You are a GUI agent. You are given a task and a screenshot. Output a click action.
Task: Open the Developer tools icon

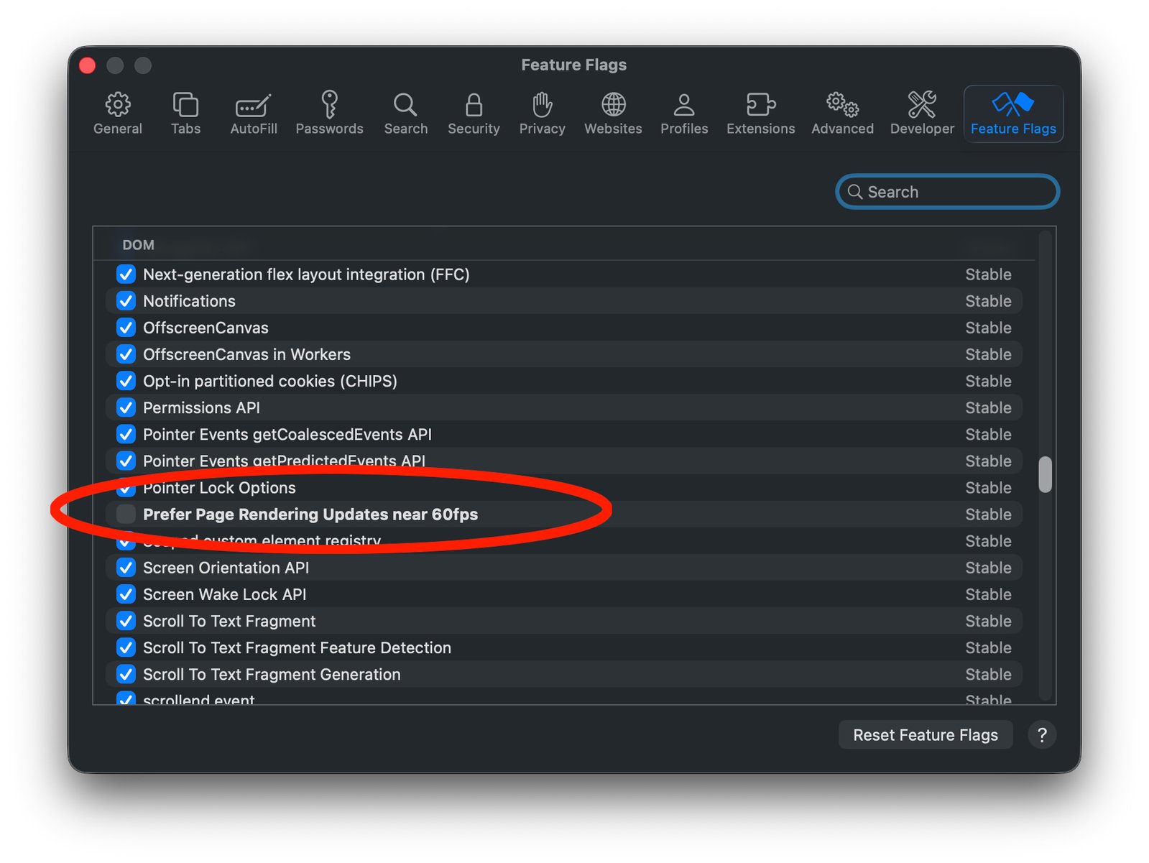click(922, 105)
